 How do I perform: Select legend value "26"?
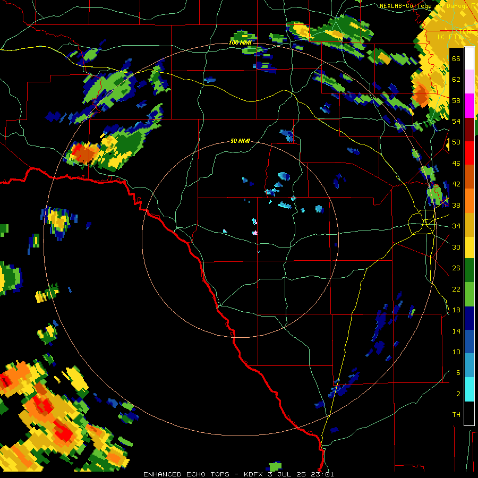click(456, 268)
